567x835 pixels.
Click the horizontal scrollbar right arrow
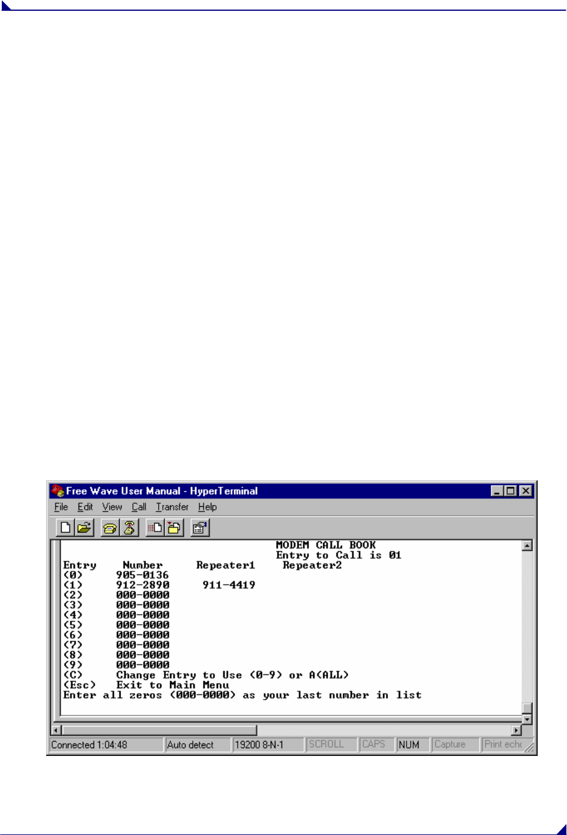pos(516,730)
